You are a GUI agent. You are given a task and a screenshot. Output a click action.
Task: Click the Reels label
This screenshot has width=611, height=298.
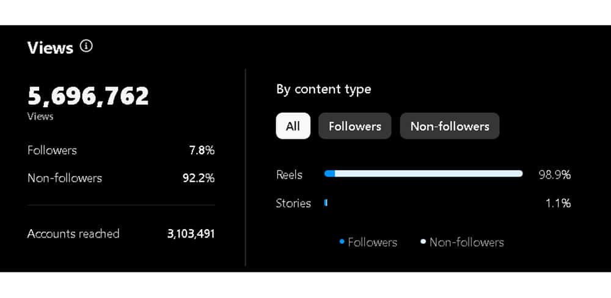[289, 175]
